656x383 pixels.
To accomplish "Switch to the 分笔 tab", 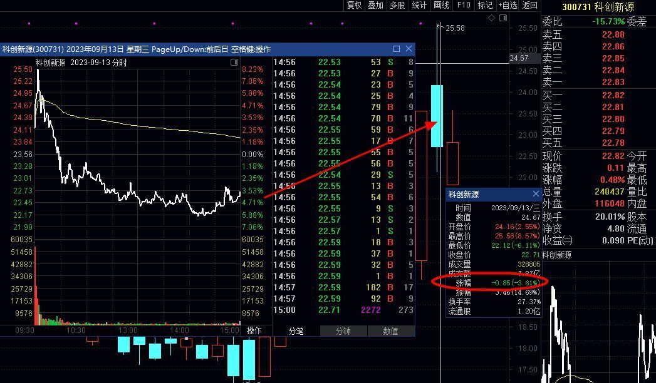I will [x=296, y=331].
